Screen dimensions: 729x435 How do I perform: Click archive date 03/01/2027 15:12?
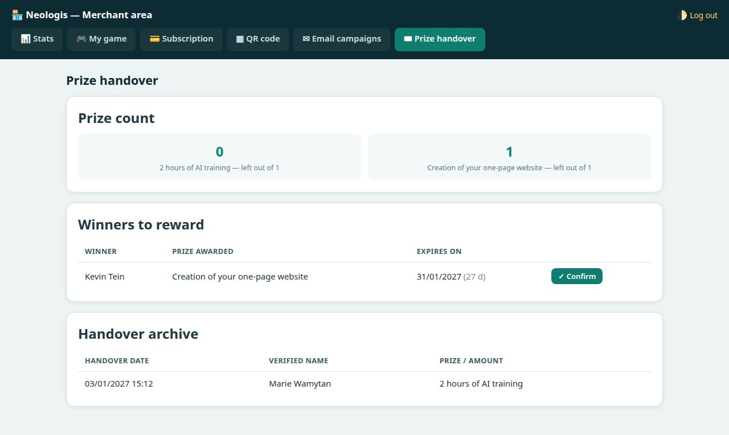[119, 384]
